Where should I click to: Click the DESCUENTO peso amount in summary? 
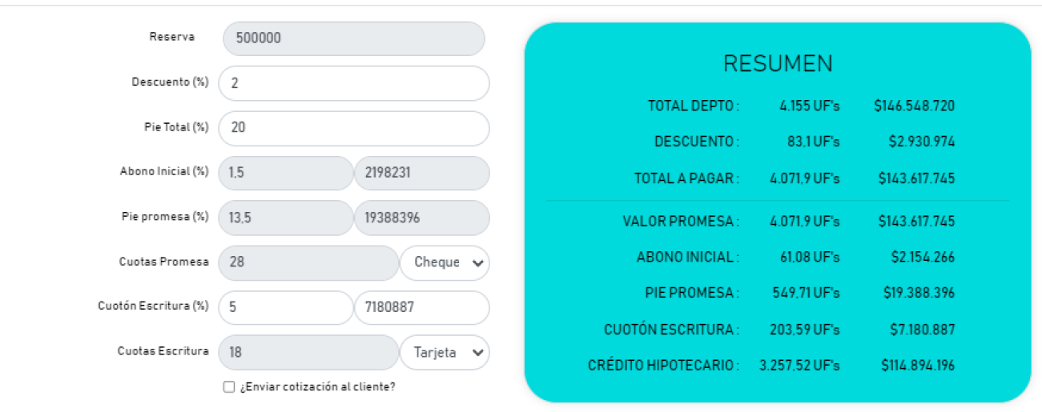[x=921, y=142]
